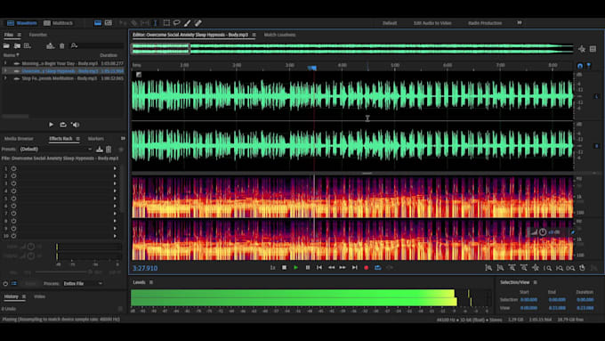Screen dimensions: 605x341
Task: Toggle power for effect slot 1
Action: coord(13,168)
